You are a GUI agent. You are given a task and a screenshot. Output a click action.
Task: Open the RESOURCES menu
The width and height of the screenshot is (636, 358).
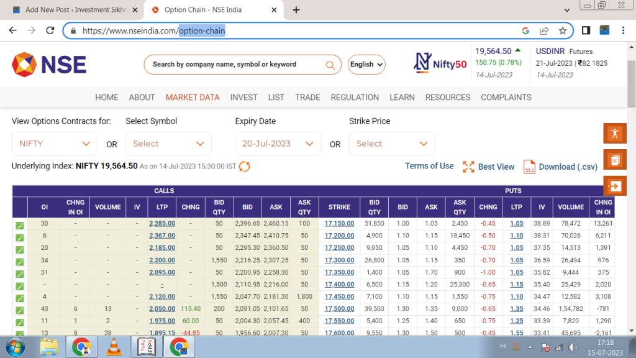click(448, 98)
